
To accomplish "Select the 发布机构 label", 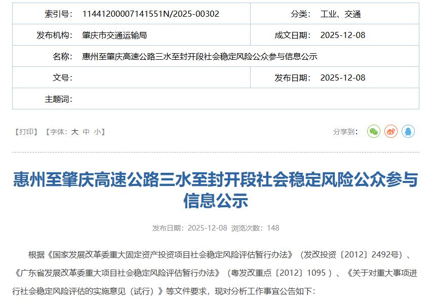I will pos(54,35).
